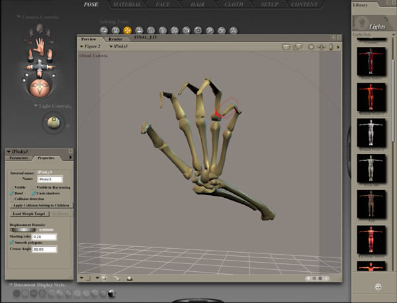397x303 pixels.
Task: Uncheck the Bend checkbox
Action: 12,193
